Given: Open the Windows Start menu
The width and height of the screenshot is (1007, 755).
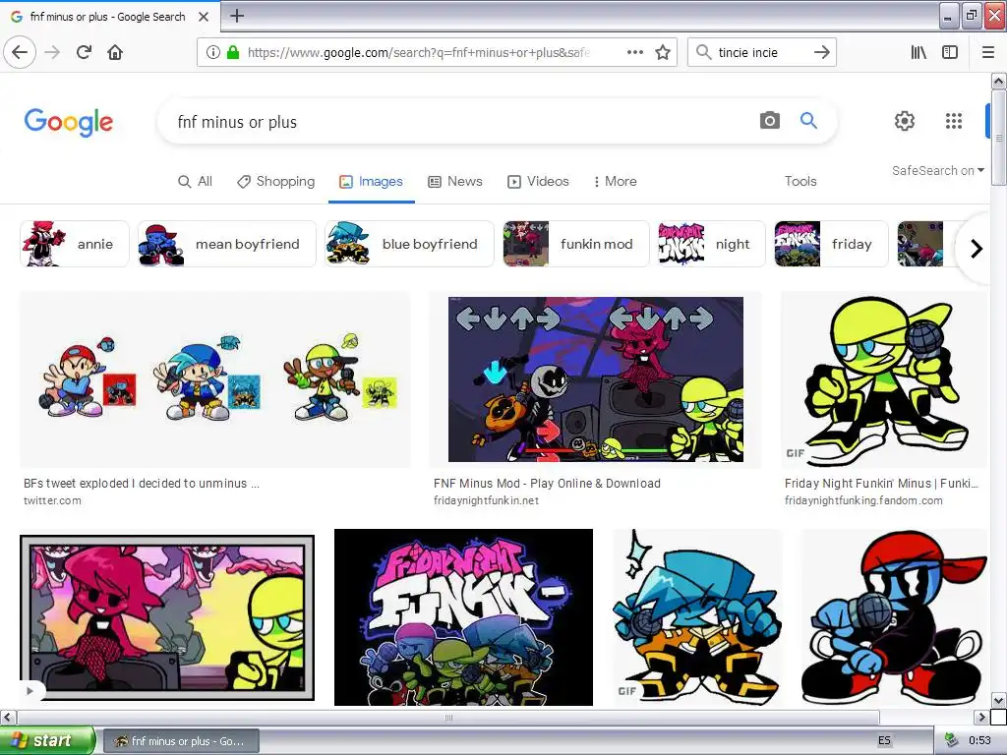Looking at the screenshot, I should 47,740.
